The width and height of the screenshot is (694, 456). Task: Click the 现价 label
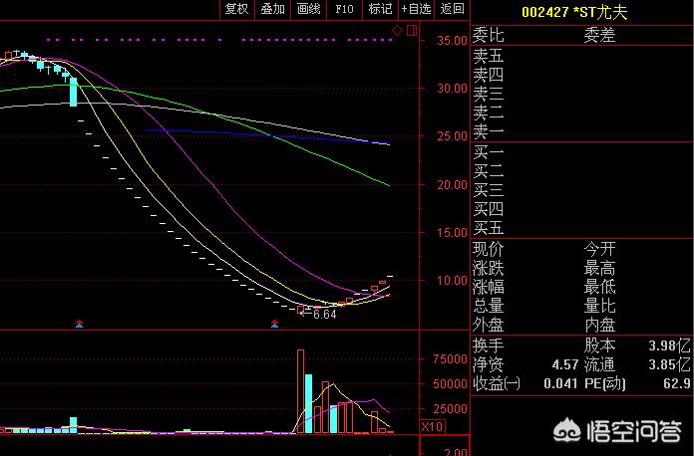pyautogui.click(x=489, y=249)
